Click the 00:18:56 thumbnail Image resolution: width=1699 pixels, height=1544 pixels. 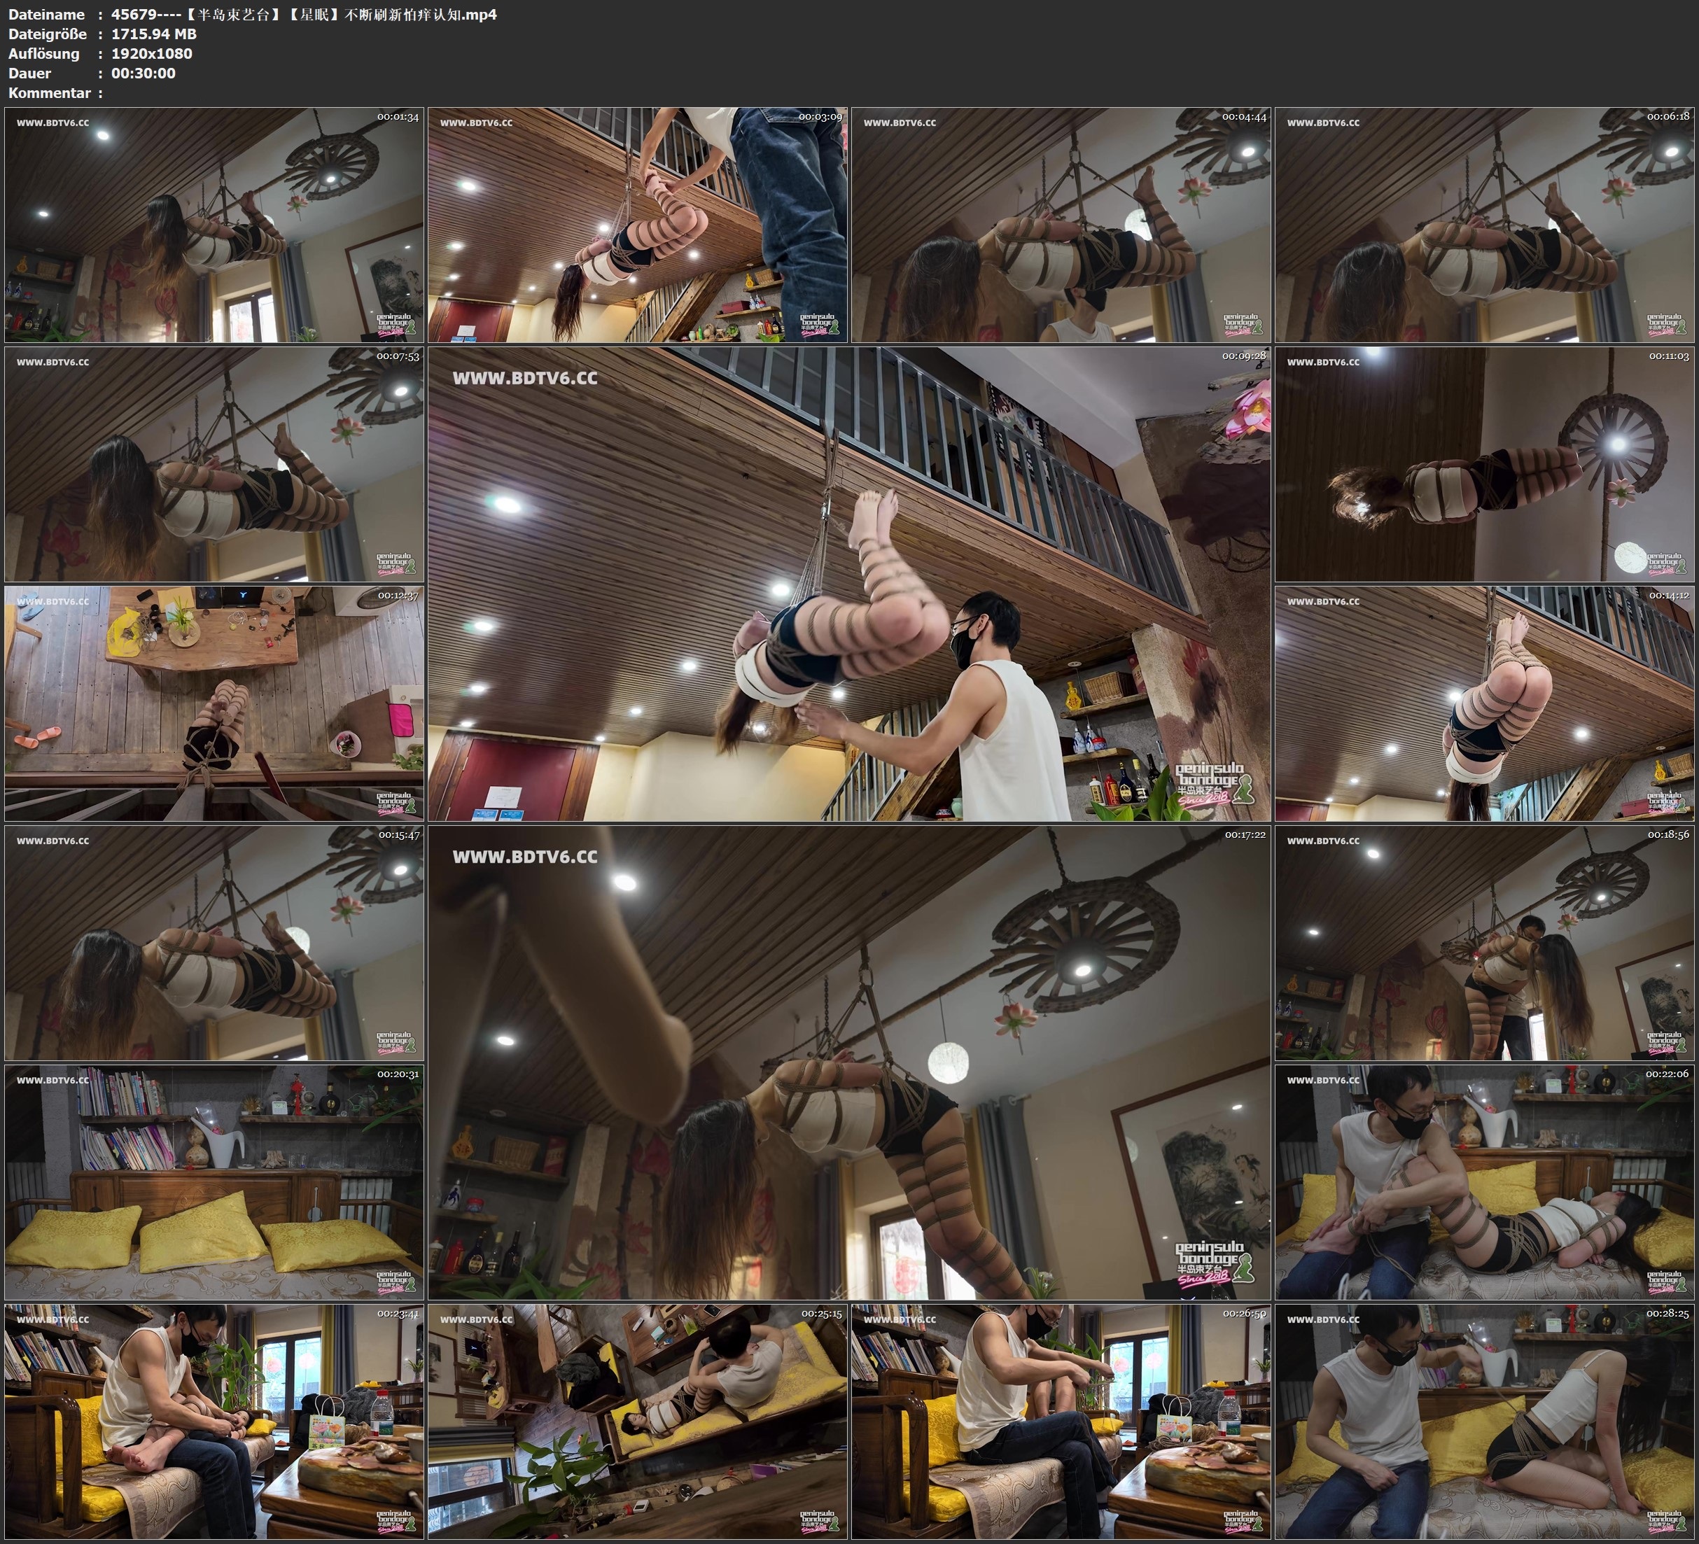pos(1485,943)
